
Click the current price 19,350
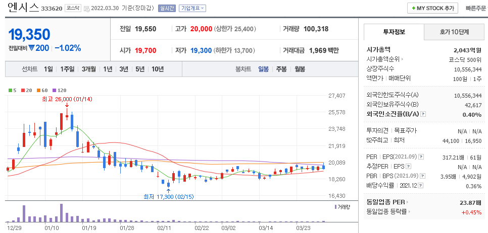[x=29, y=34]
